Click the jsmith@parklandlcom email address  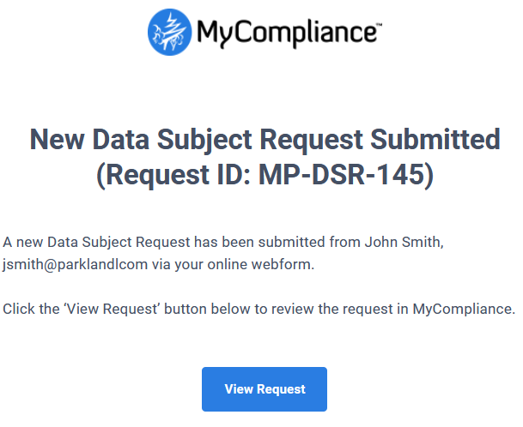pyautogui.click(x=76, y=265)
